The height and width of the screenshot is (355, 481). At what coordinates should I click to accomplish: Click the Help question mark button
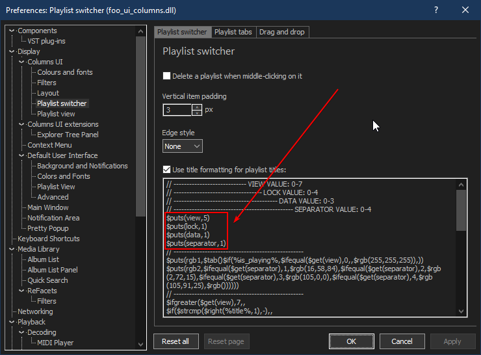coord(435,10)
